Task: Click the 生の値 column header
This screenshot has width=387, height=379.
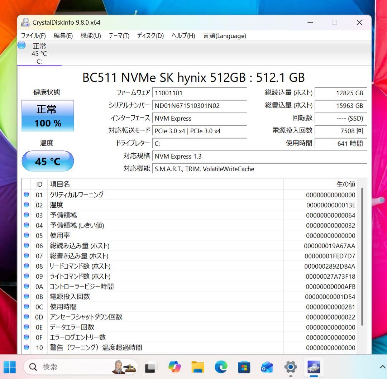Action: point(320,184)
